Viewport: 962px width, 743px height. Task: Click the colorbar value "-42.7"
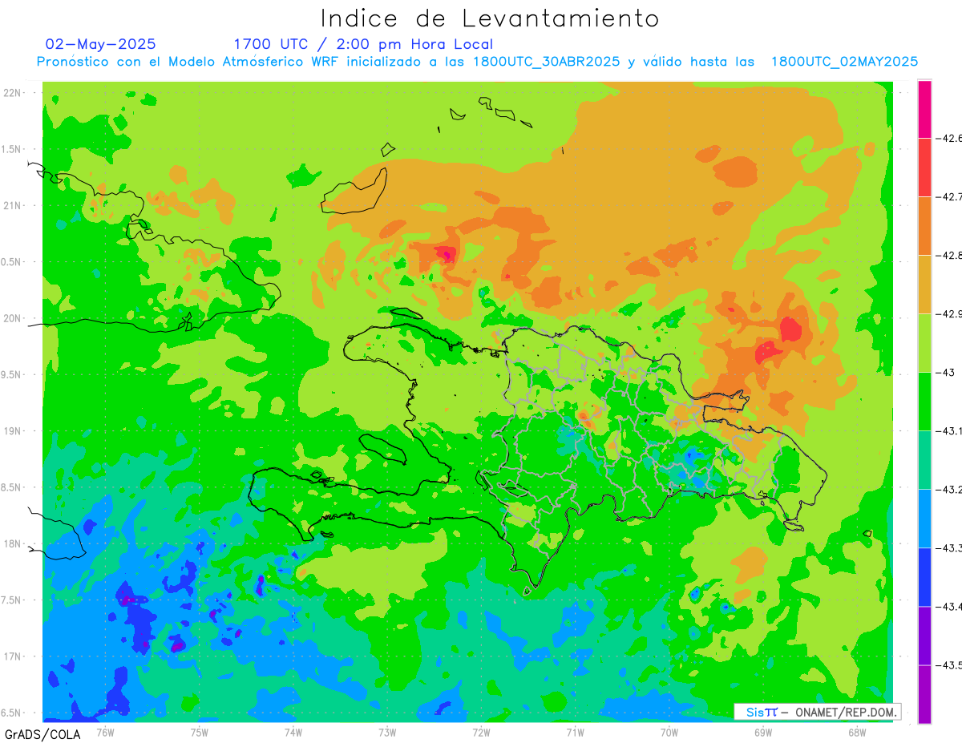(x=948, y=196)
